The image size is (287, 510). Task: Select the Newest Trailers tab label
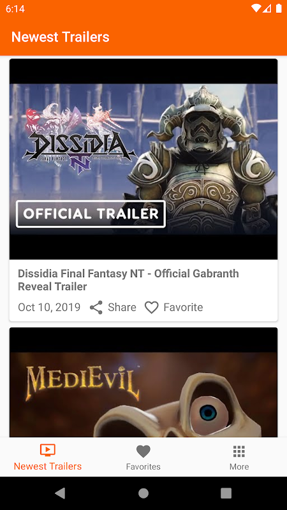(48, 467)
